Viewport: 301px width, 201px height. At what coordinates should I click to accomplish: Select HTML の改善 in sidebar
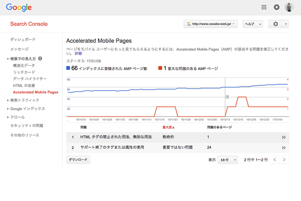point(24,85)
